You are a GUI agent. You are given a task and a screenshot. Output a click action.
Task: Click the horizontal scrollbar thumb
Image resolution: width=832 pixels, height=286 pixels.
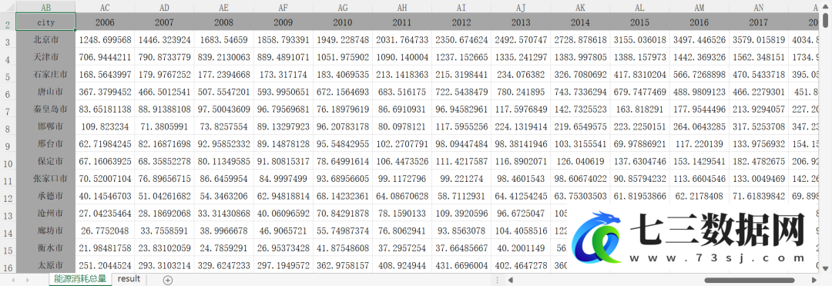tap(749, 280)
